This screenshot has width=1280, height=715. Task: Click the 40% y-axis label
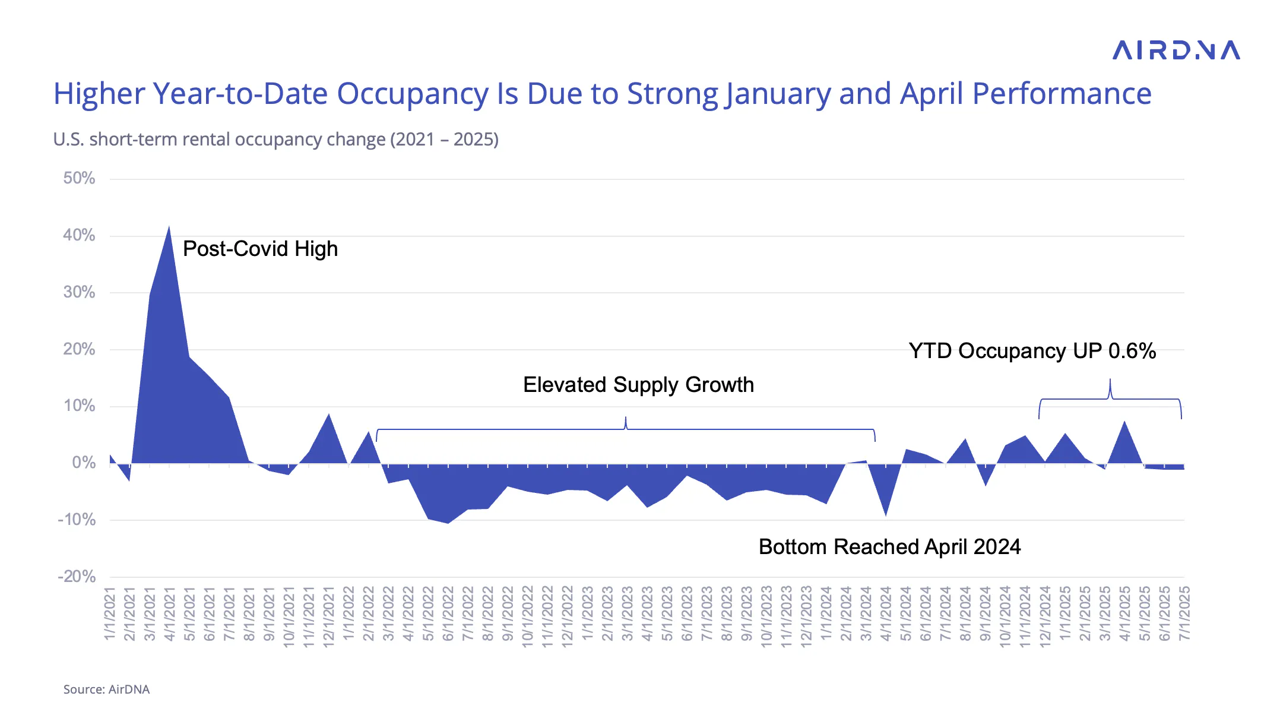tap(79, 235)
